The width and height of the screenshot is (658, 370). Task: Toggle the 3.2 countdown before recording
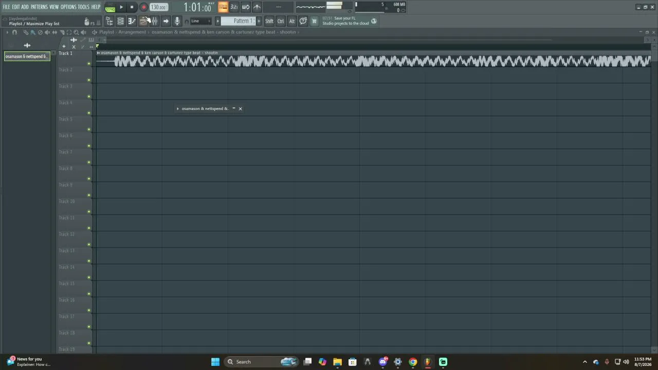(x=234, y=7)
